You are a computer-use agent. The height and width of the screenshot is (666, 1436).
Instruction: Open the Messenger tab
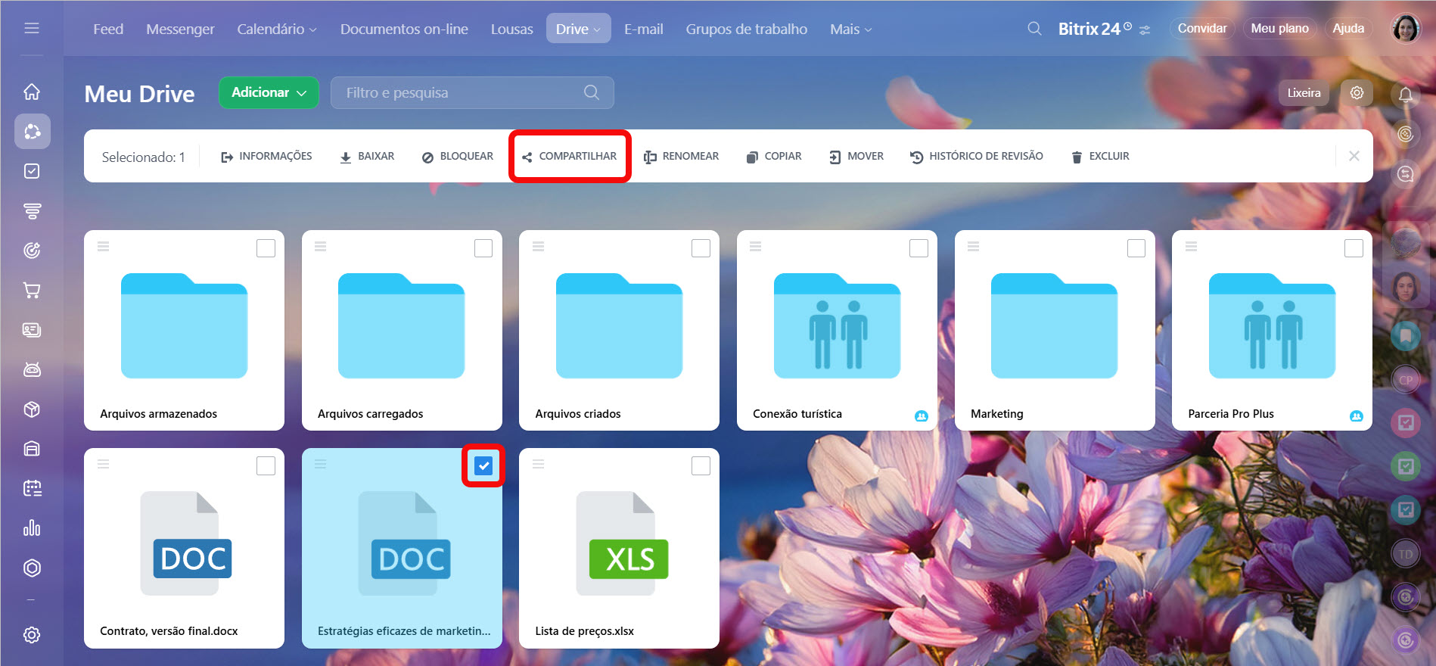(x=180, y=29)
